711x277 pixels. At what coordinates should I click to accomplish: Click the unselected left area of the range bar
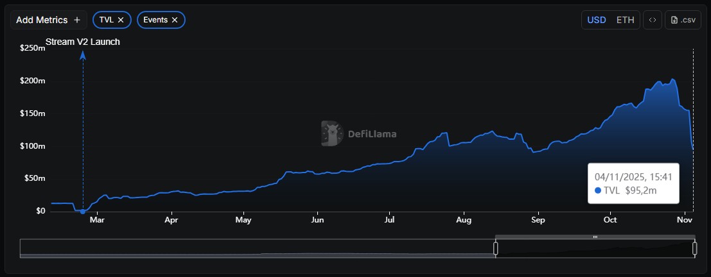257,248
